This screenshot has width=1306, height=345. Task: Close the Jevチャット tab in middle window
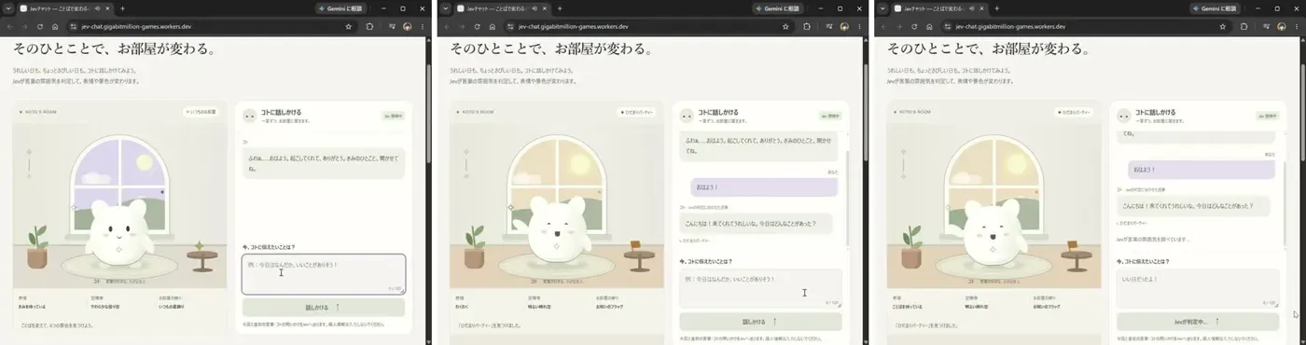coord(545,8)
